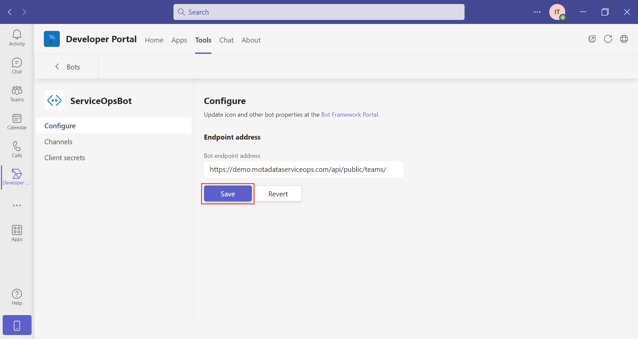The image size is (638, 339).
Task: Show more apps with sidebar ellipsis
Action: pos(17,205)
